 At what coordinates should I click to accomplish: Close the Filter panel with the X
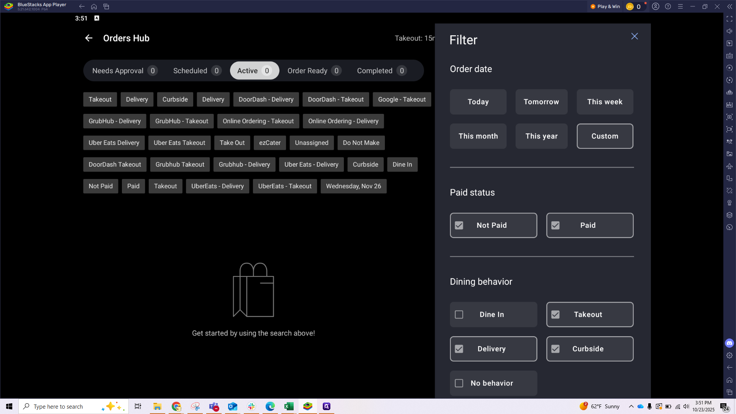pyautogui.click(x=634, y=36)
